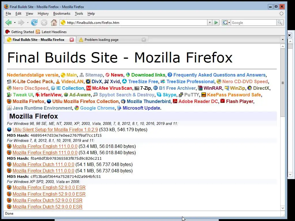Open first Mozilla Firefox Dutch 111.0.0.0 link
The image size is (295, 221).
pos(44,164)
